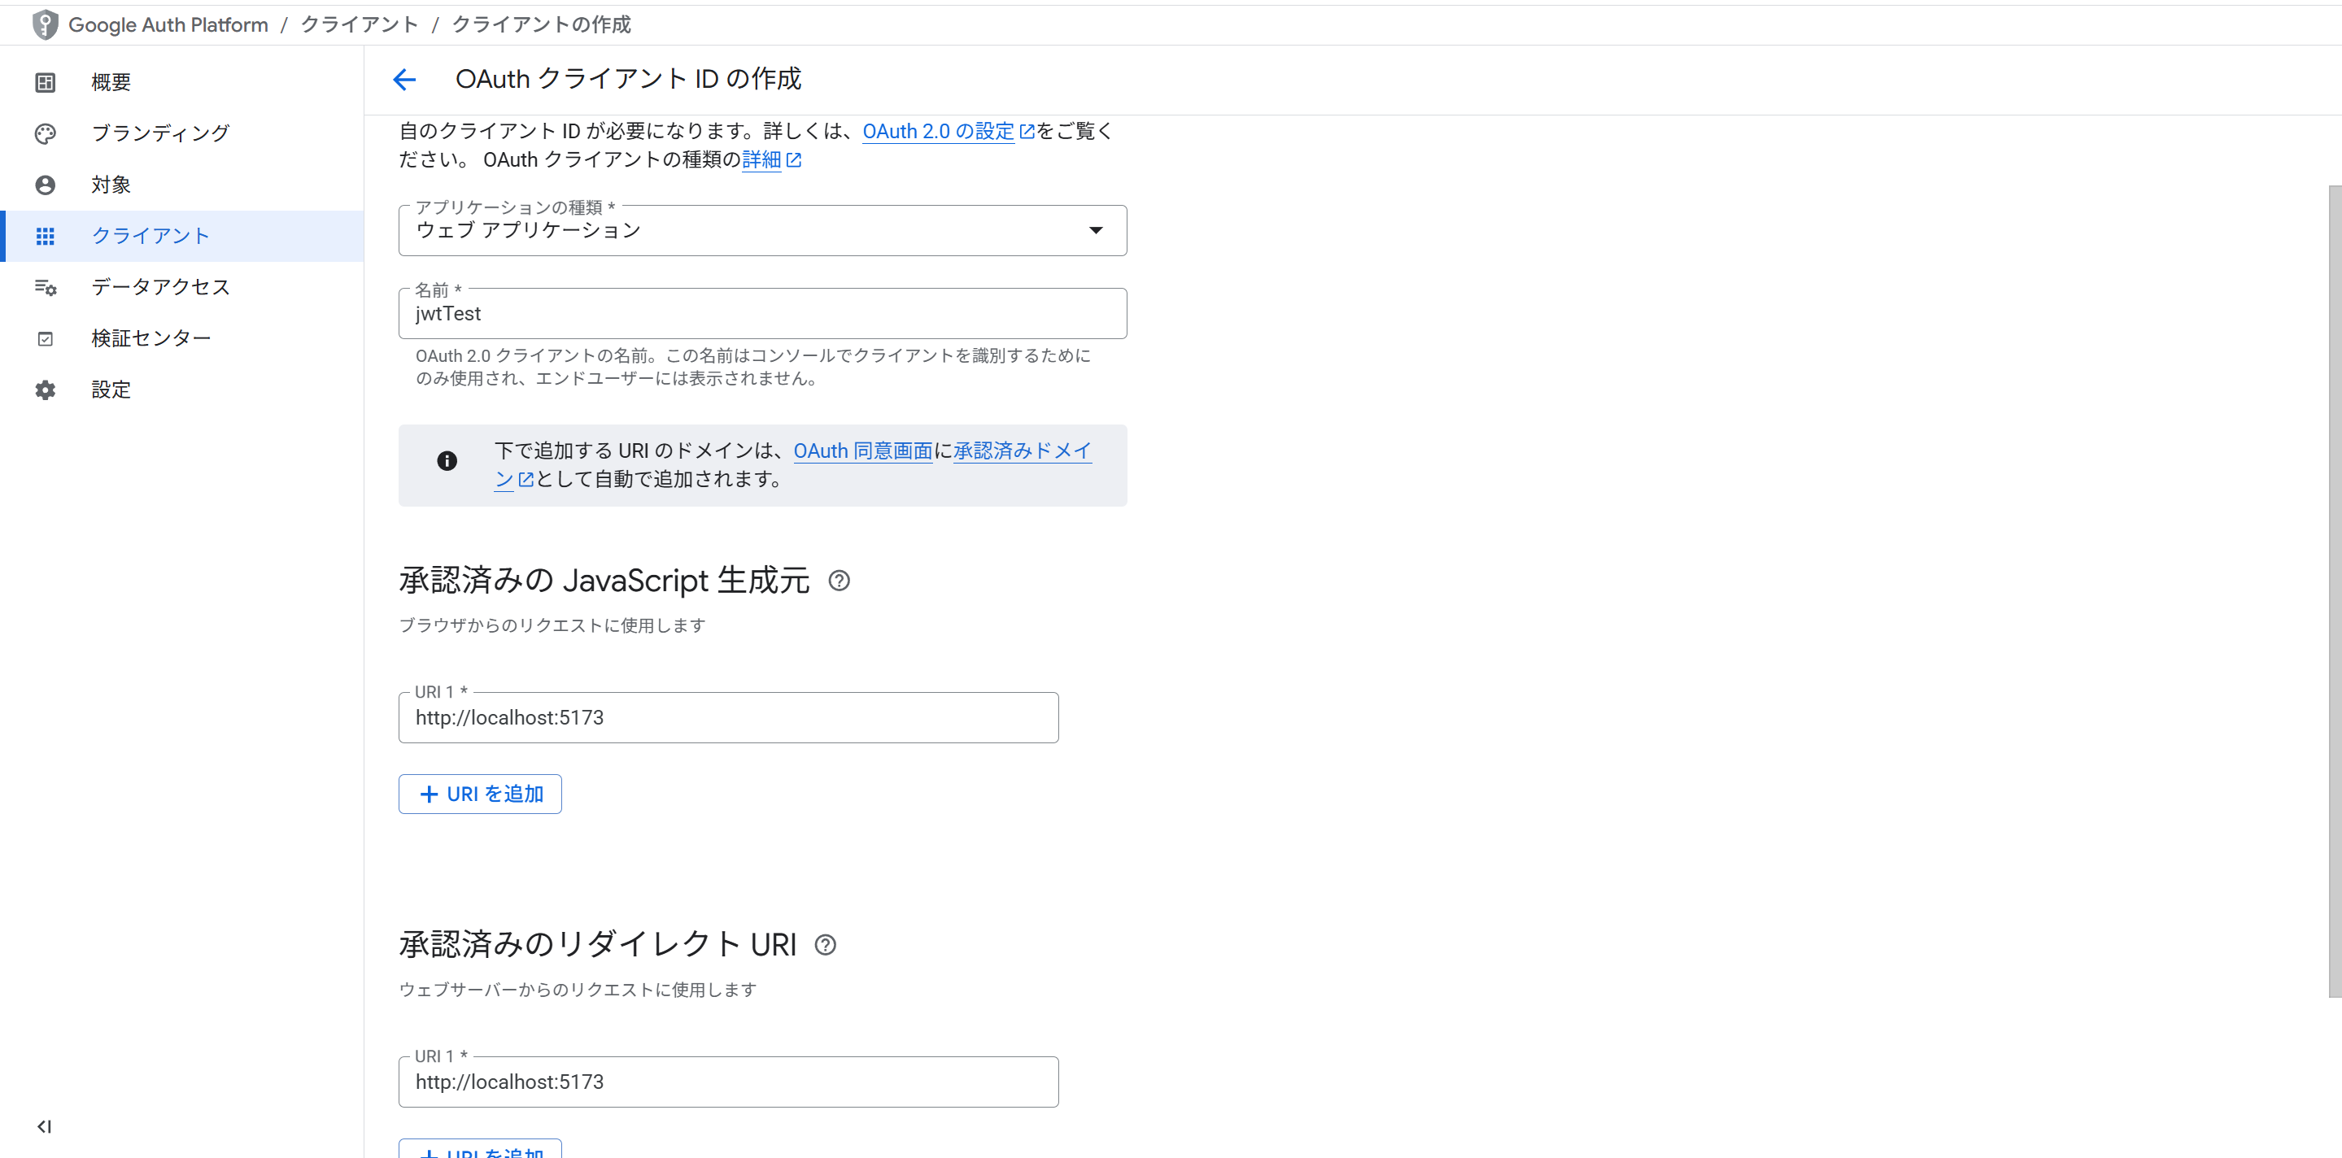Click help icon beside JavaScript 生成元 heading

[838, 581]
